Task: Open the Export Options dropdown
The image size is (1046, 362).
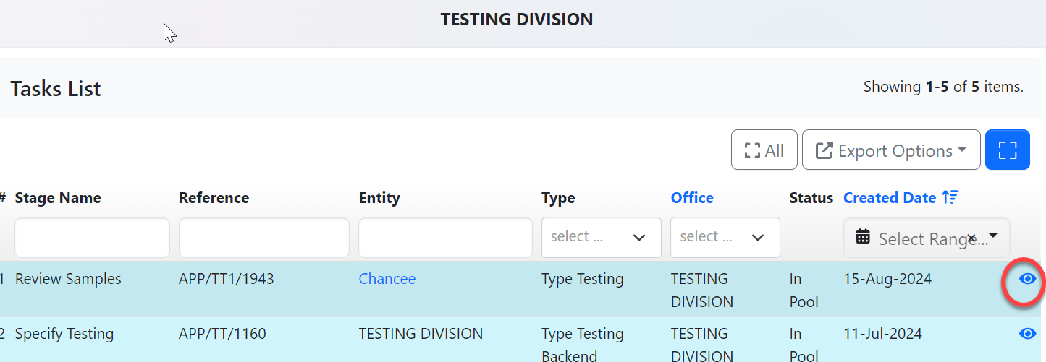Action: pos(891,150)
